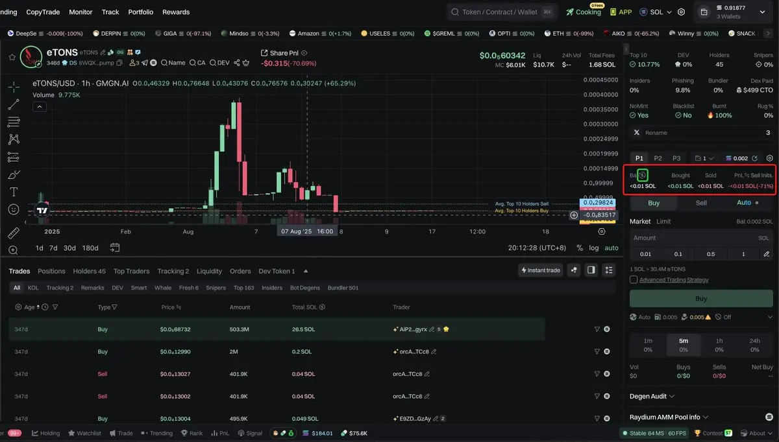Select the 1h stats interval
Viewport: 779px width, 442px height.
click(x=719, y=345)
